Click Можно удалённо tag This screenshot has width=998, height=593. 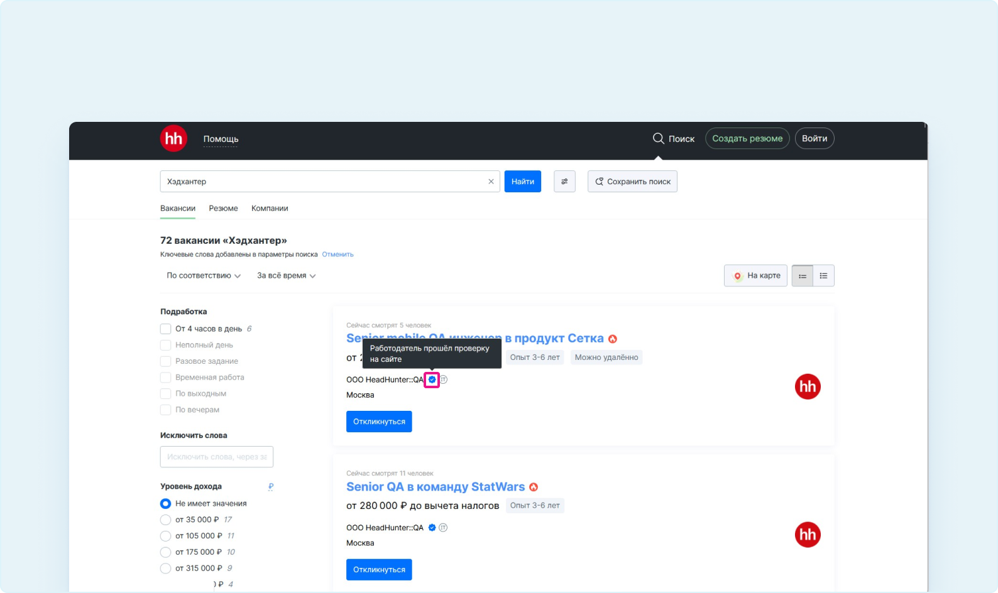coord(606,357)
